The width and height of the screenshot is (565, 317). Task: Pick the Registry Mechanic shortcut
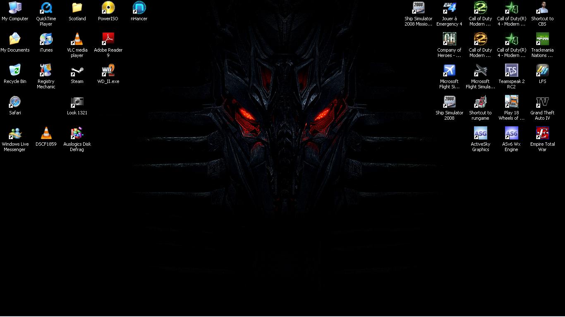tap(46, 71)
